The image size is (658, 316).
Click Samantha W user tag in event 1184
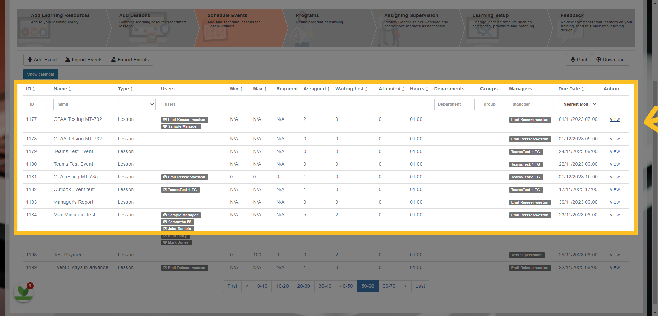178,222
